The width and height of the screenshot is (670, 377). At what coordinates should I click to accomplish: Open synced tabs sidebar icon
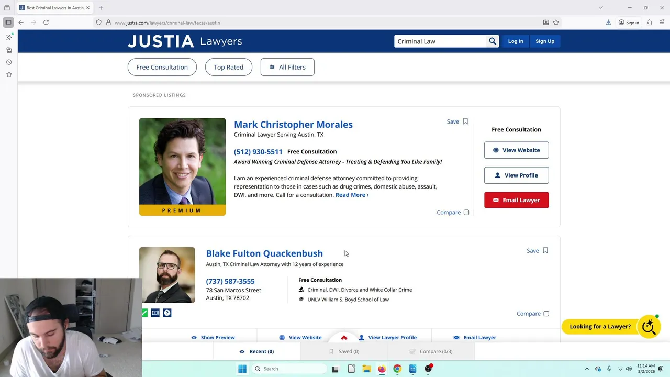[x=9, y=50]
